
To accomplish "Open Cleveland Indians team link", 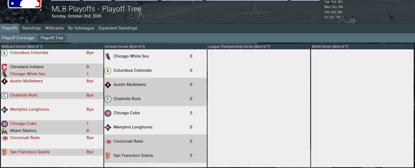I will (x=27, y=67).
